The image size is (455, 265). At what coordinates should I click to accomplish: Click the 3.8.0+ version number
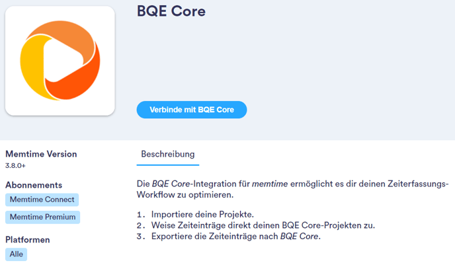pyautogui.click(x=15, y=166)
